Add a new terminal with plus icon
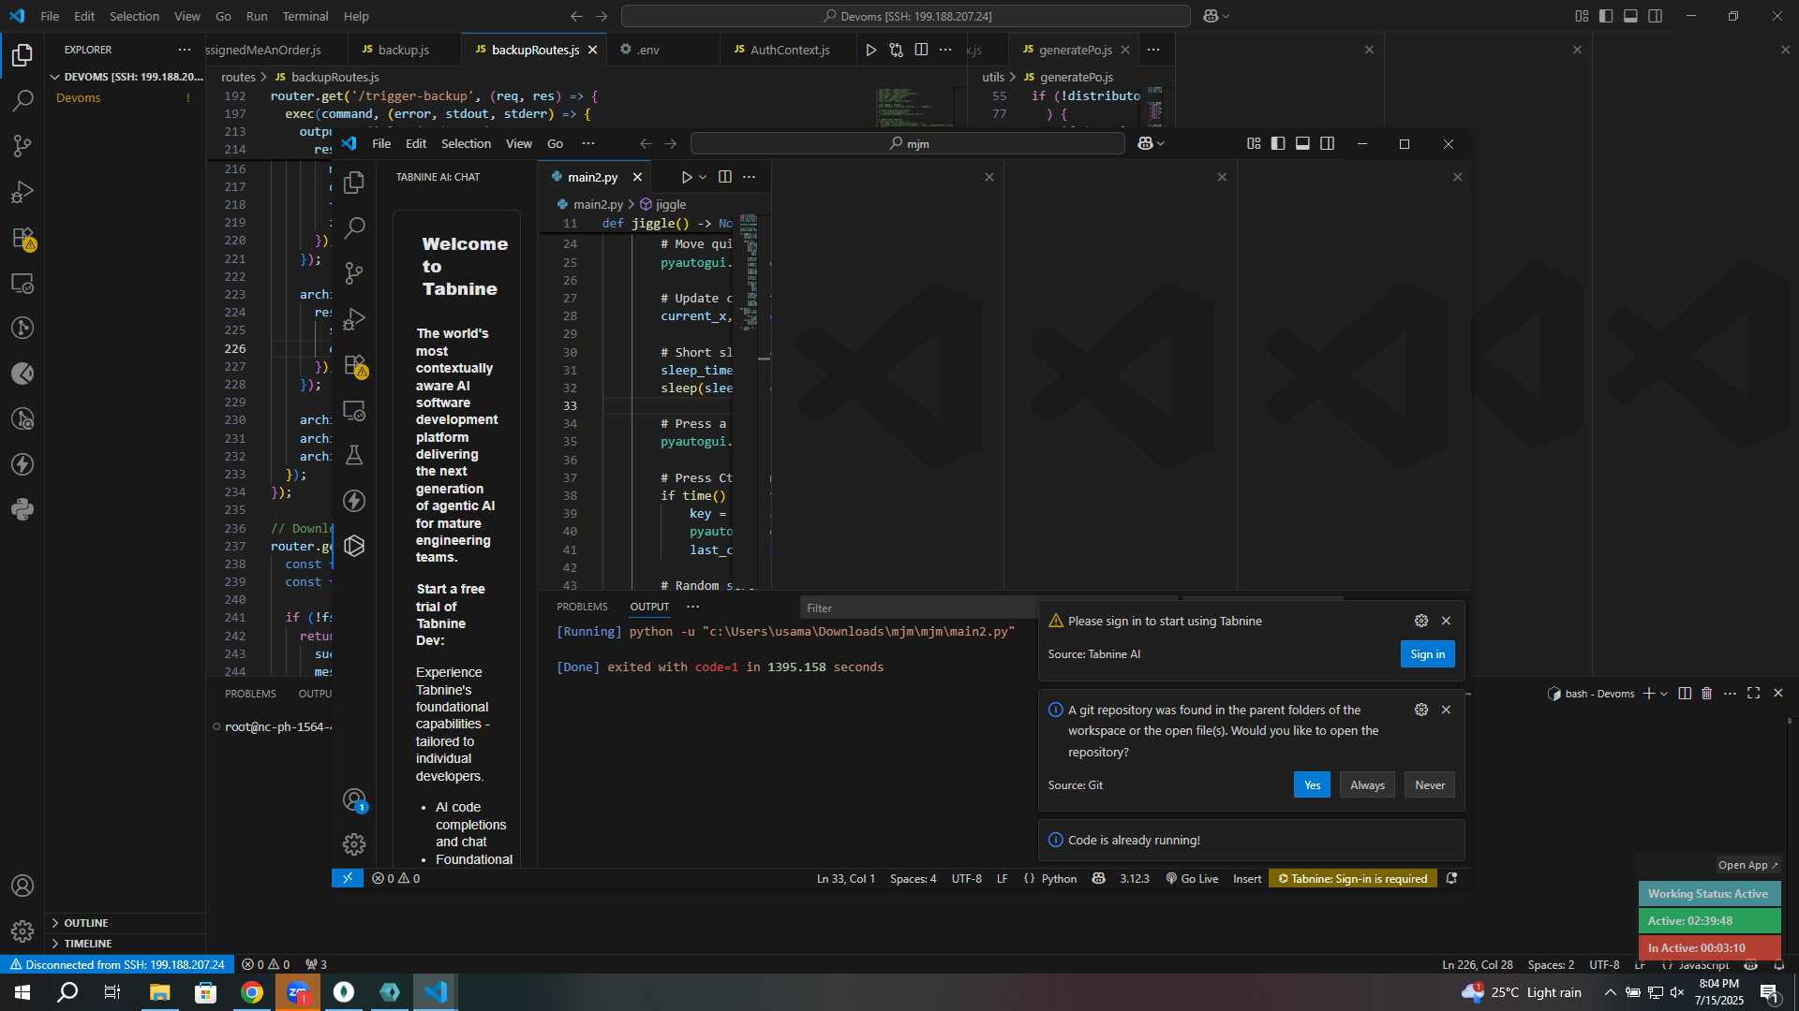This screenshot has width=1799, height=1011. click(1648, 694)
